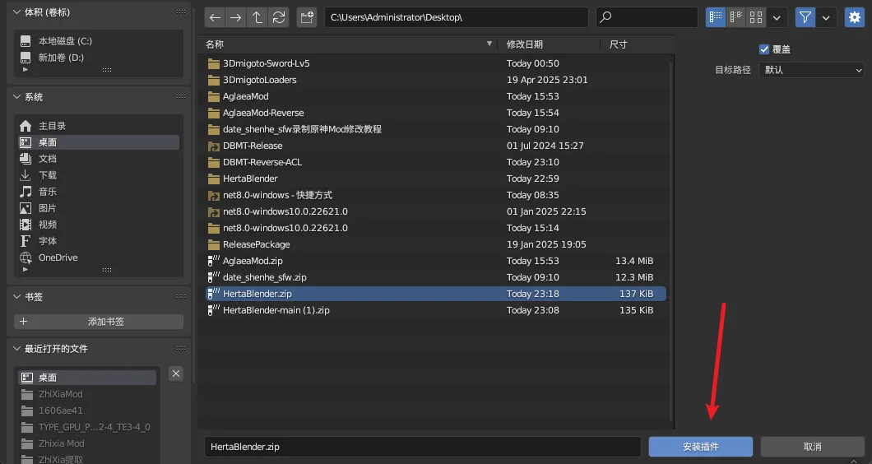Click the 取消 cancel button
Image resolution: width=872 pixels, height=464 pixels.
click(x=813, y=447)
